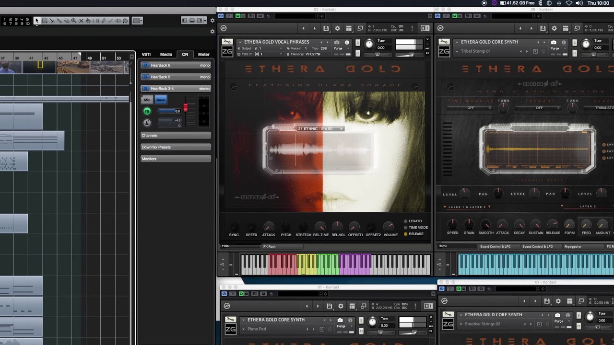The height and width of the screenshot is (345, 614).
Task: Open the FX Rack tab in Vocal Phrases
Action: [282, 246]
